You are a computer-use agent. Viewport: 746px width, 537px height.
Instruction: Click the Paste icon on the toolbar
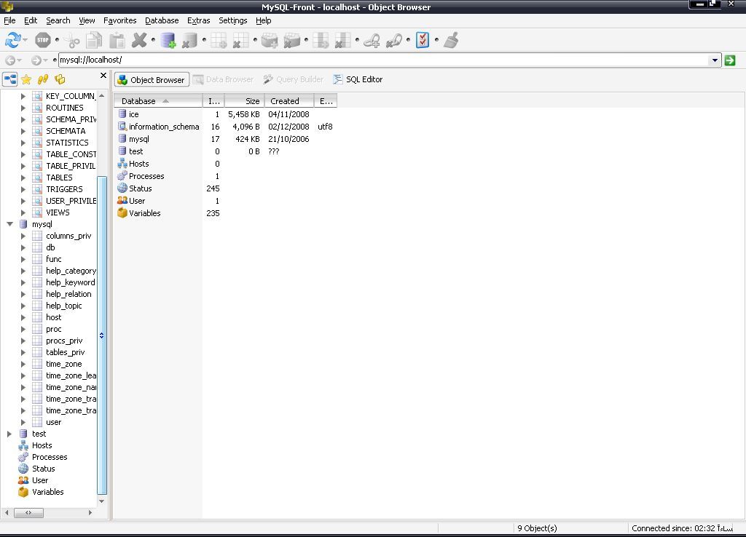pyautogui.click(x=117, y=40)
